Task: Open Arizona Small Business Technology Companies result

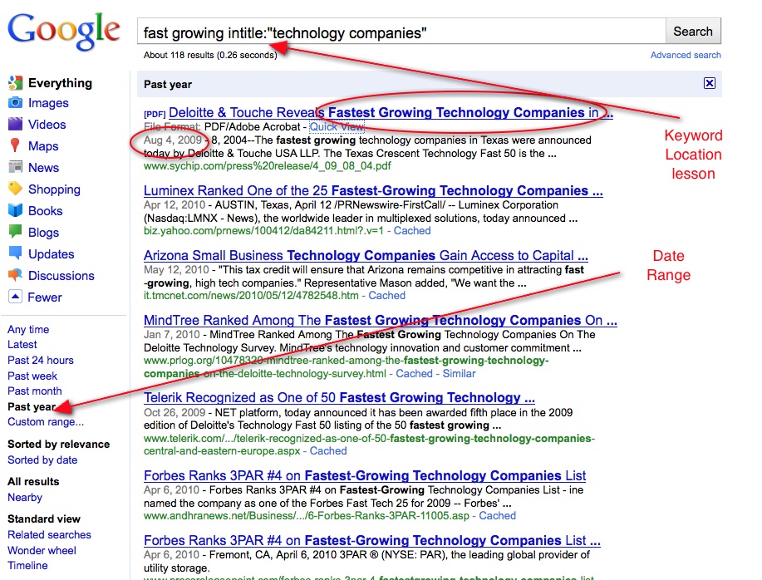Action: coord(366,255)
